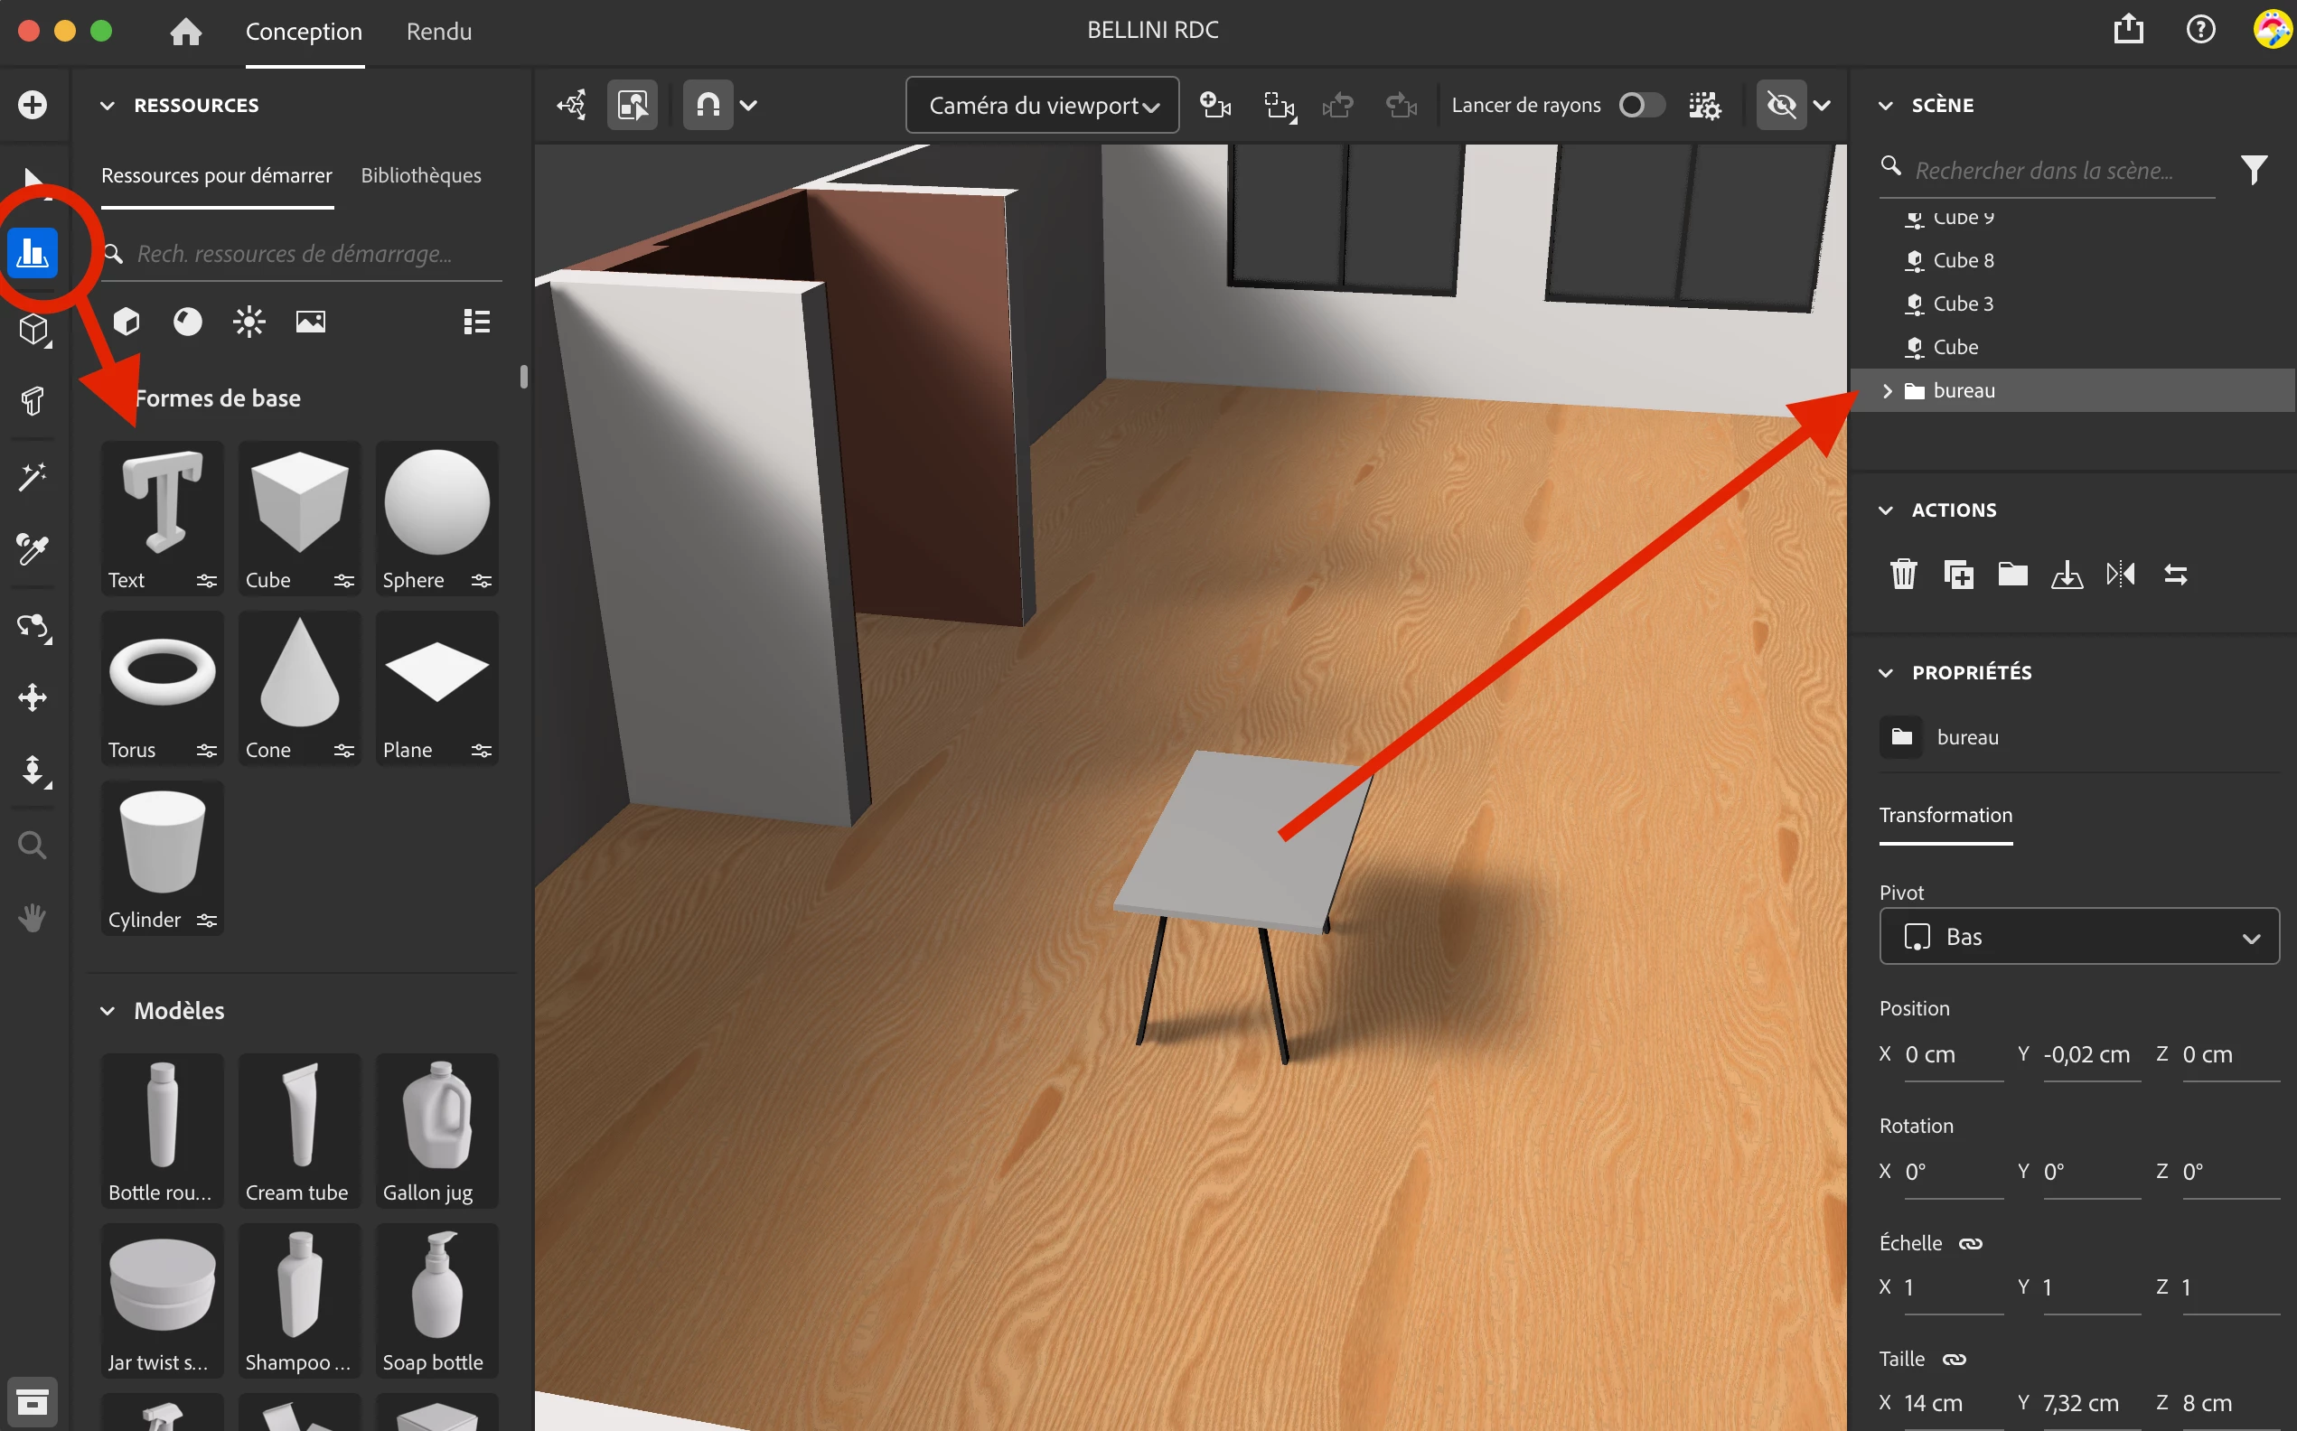The height and width of the screenshot is (1431, 2297).
Task: Add the Torus basic shape
Action: pyautogui.click(x=162, y=673)
